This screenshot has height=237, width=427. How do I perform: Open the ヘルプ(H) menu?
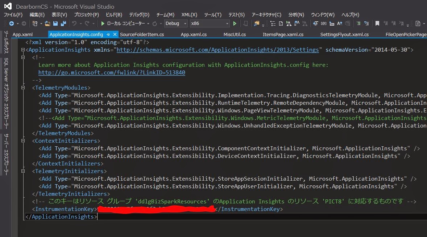[x=350, y=15]
